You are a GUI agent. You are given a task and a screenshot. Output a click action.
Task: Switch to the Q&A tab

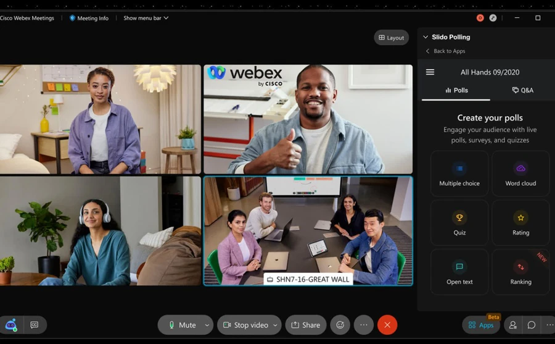coord(522,90)
